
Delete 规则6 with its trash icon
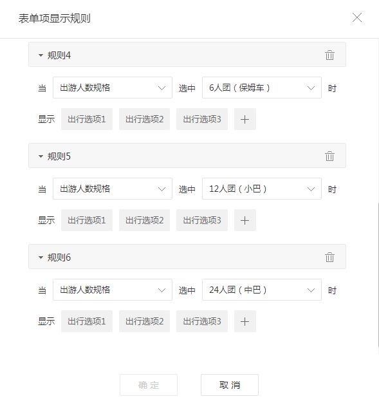(329, 257)
